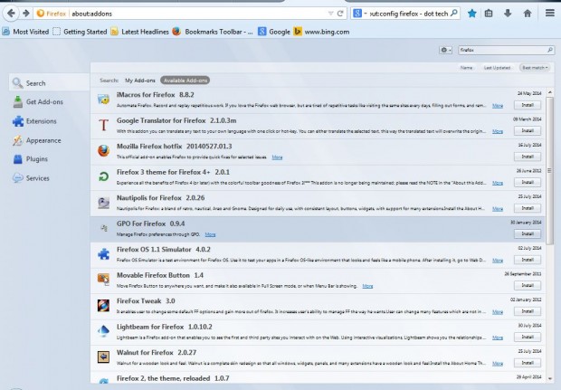Click magnifier icon in add-ons search field
Viewport: 561px width, 390px height.
click(550, 50)
